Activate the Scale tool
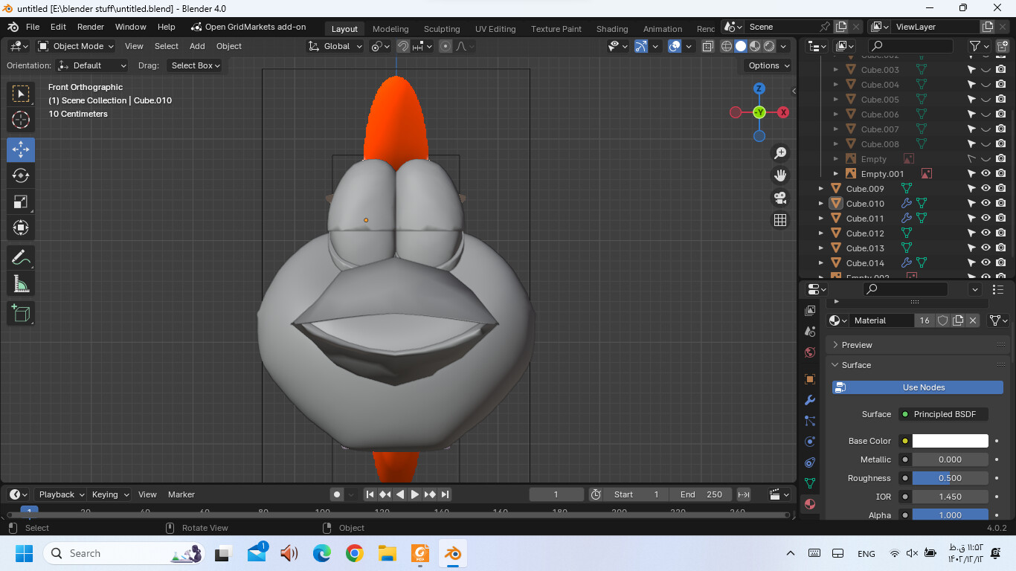 (21, 201)
